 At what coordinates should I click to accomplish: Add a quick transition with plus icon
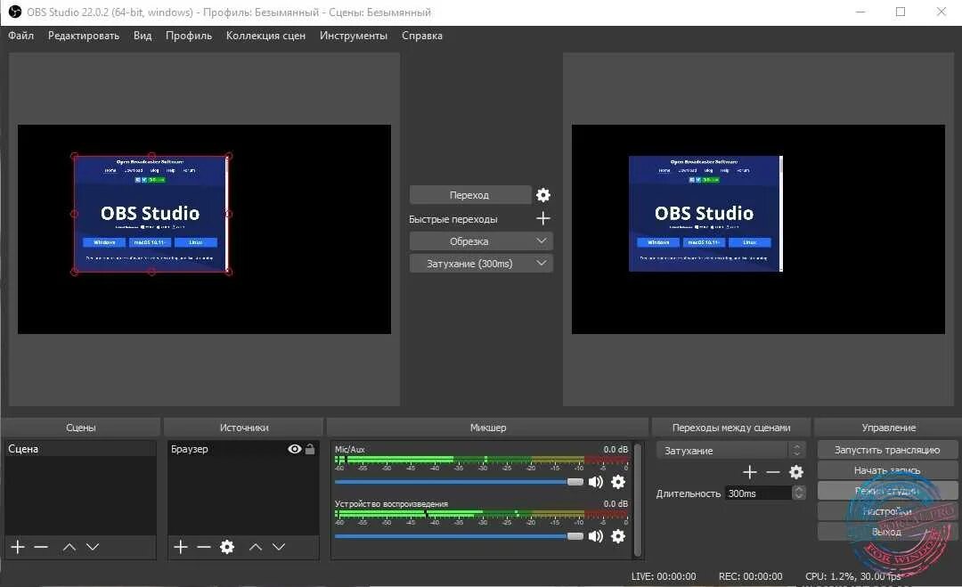(543, 218)
